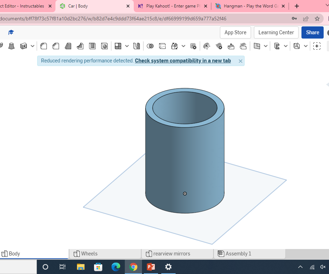Open Check system compatibility link

[x=183, y=61]
